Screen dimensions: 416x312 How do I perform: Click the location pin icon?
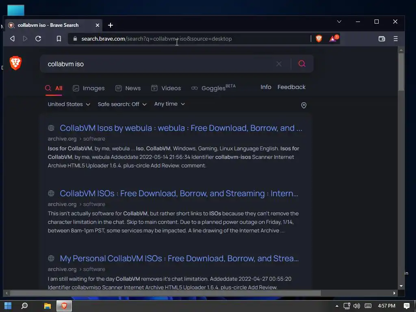click(x=304, y=105)
